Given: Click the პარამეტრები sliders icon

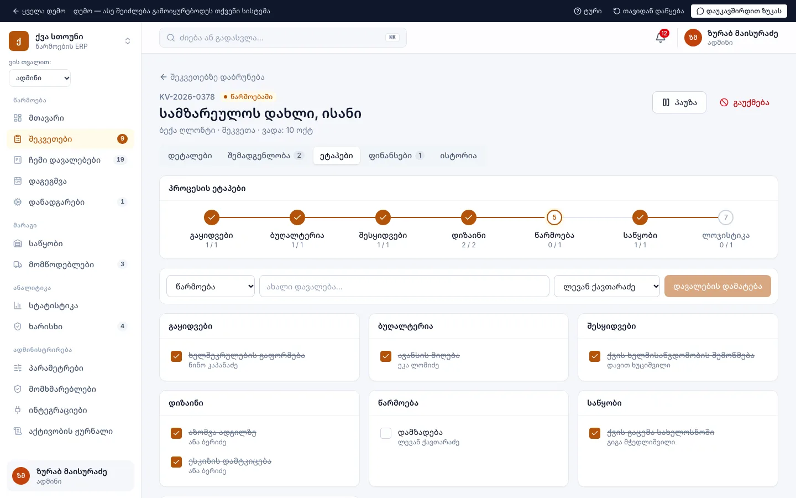Looking at the screenshot, I should (x=18, y=368).
